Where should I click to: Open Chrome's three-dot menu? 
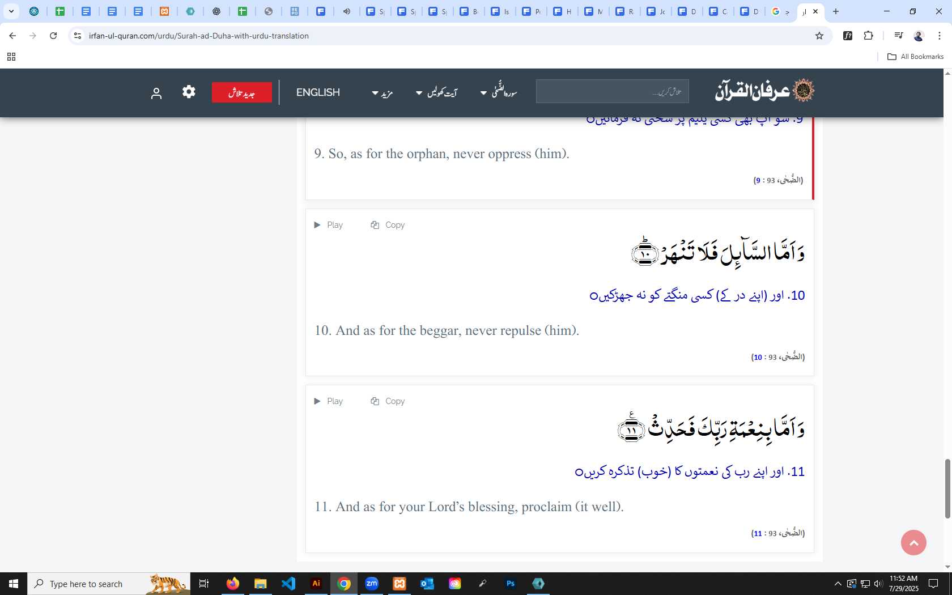(939, 36)
